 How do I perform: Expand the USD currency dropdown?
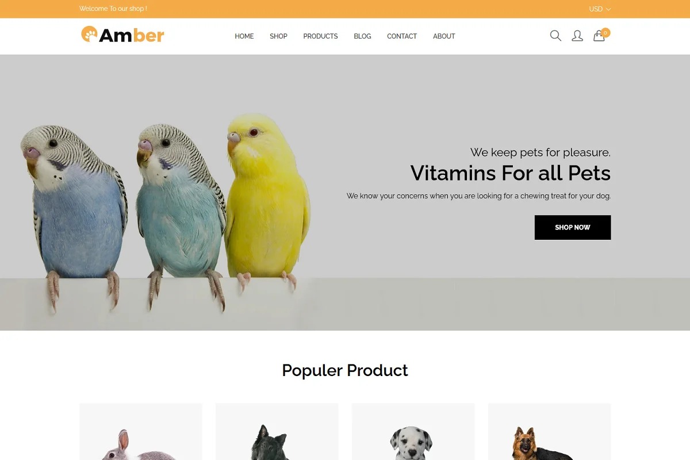(x=600, y=9)
